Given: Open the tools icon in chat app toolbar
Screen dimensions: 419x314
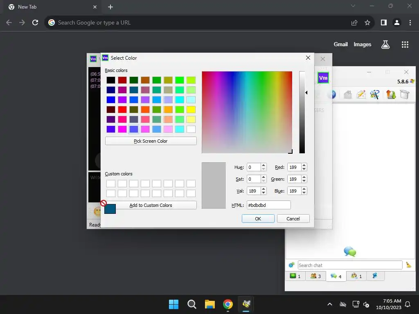Looking at the screenshot, I should point(375,94).
